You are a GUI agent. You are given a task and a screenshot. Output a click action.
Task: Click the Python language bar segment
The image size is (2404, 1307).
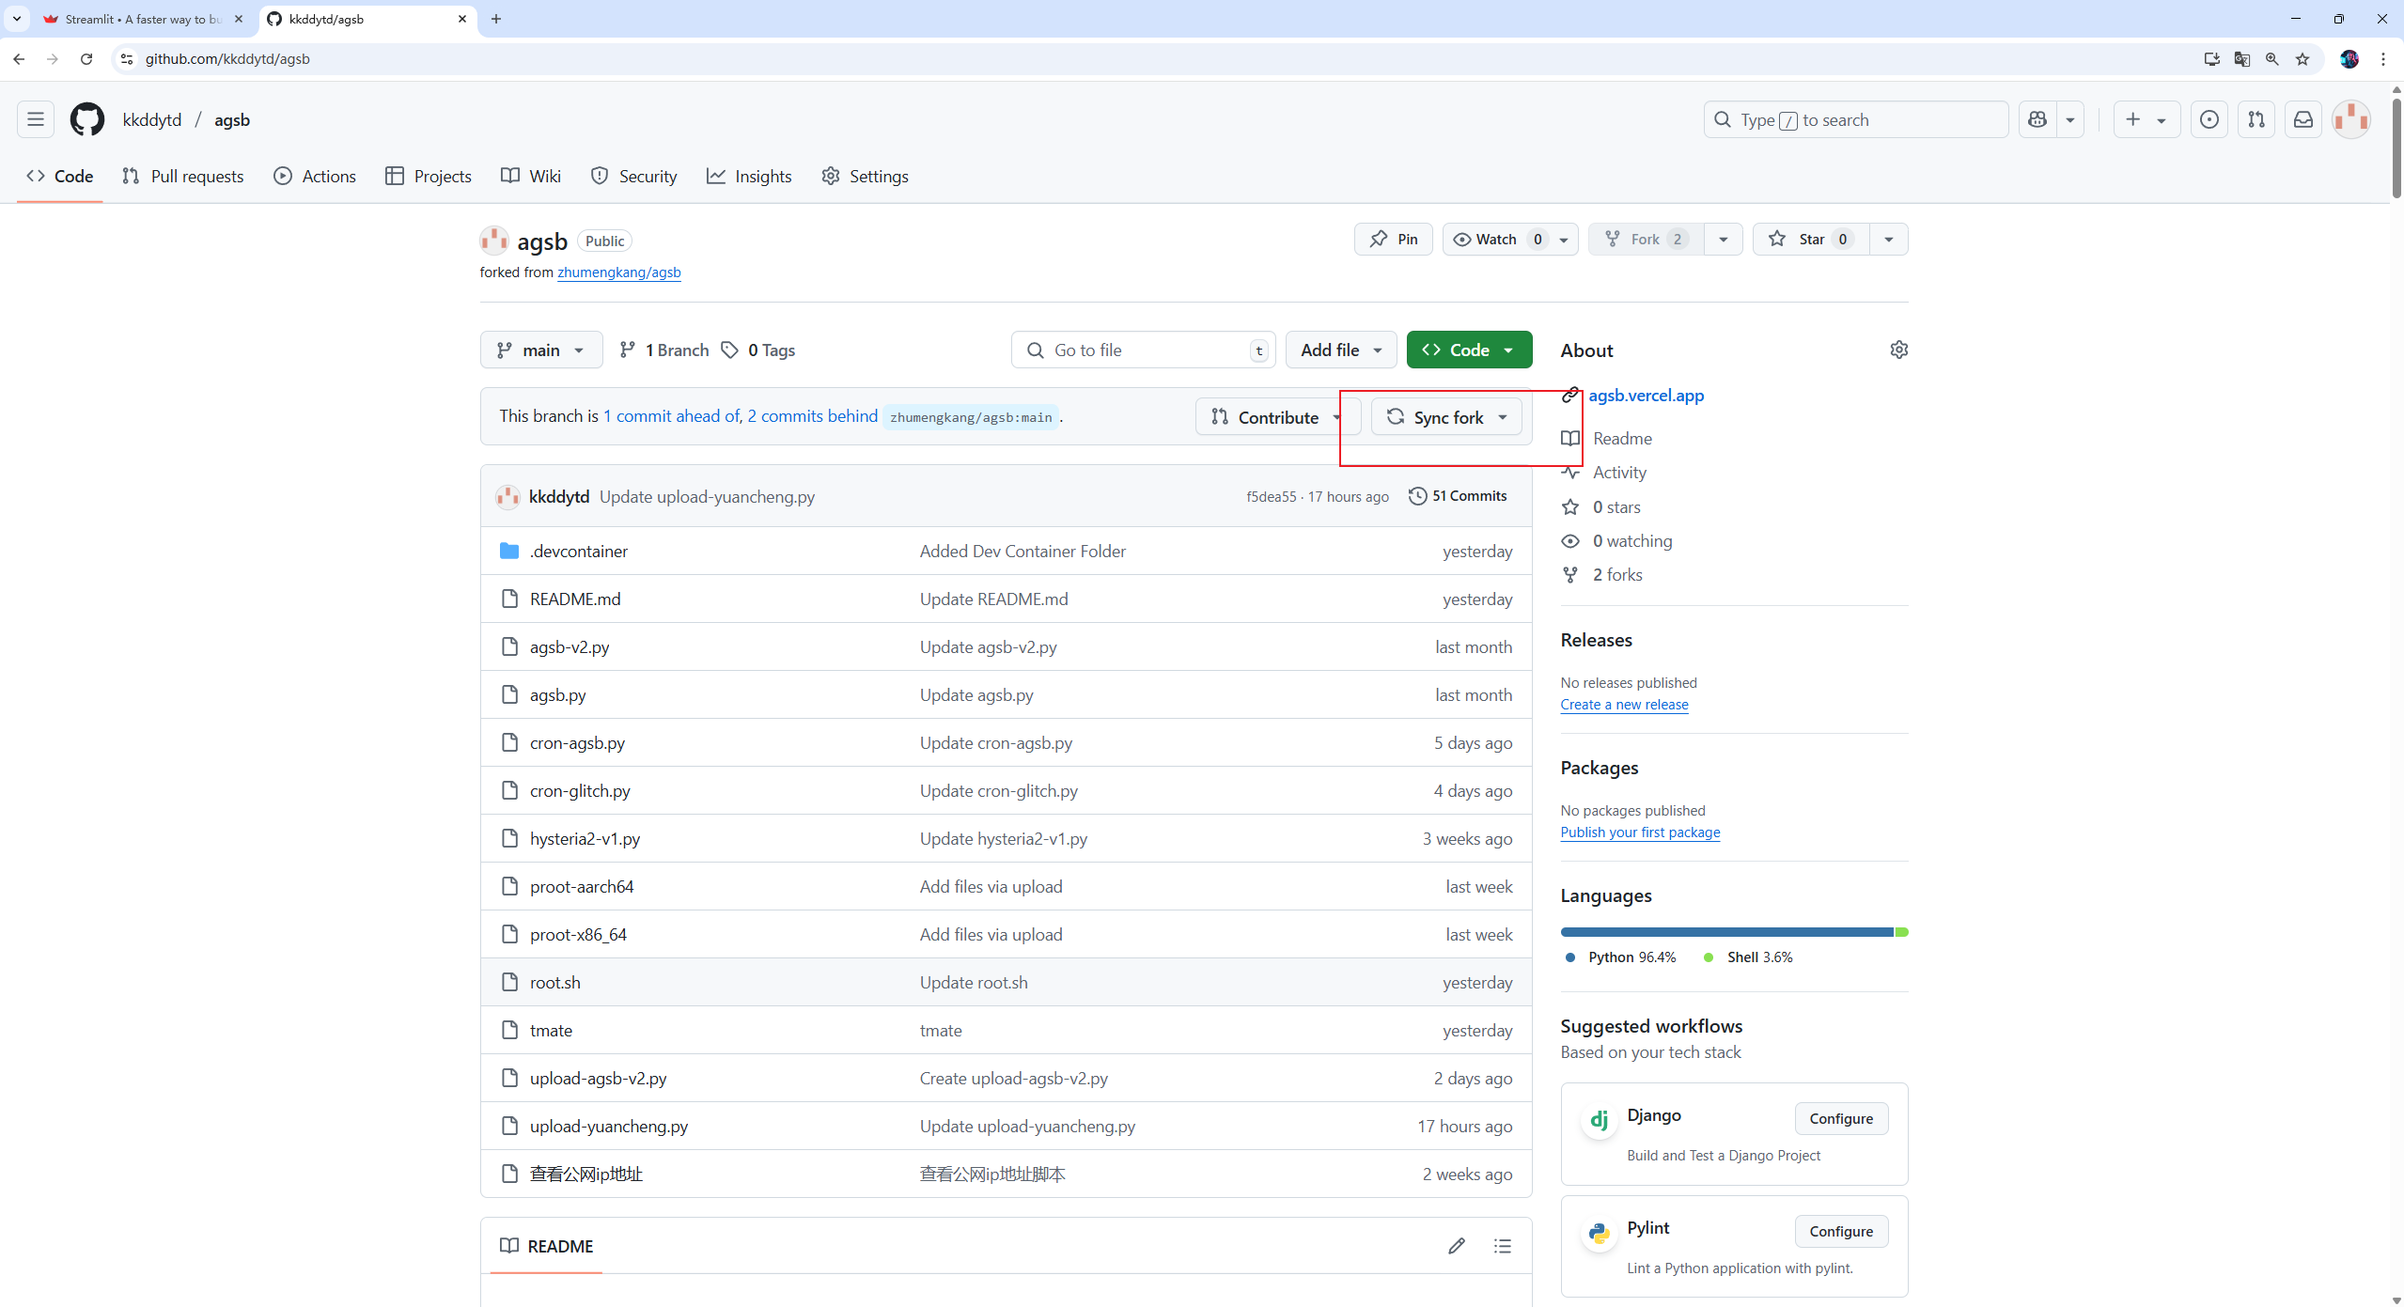(x=1726, y=932)
